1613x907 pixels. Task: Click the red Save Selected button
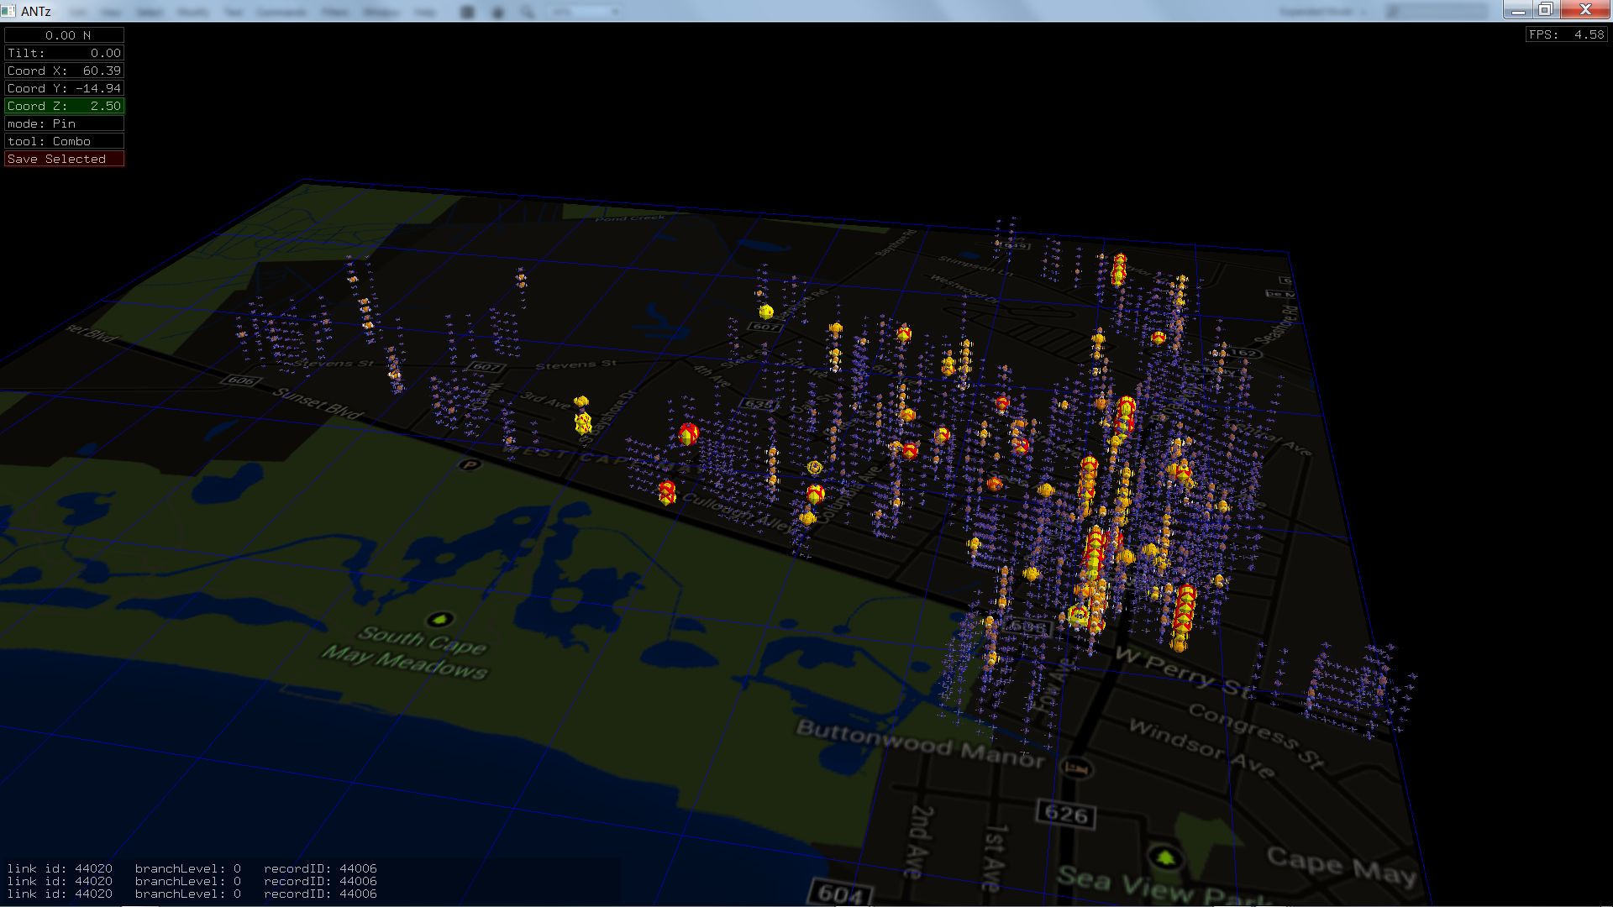coord(64,159)
